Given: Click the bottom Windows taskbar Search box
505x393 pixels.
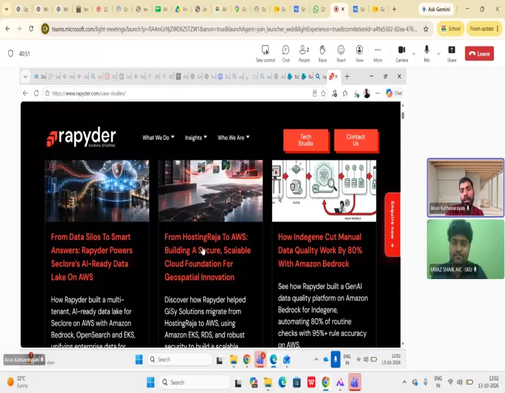Looking at the screenshot, I should (195, 382).
